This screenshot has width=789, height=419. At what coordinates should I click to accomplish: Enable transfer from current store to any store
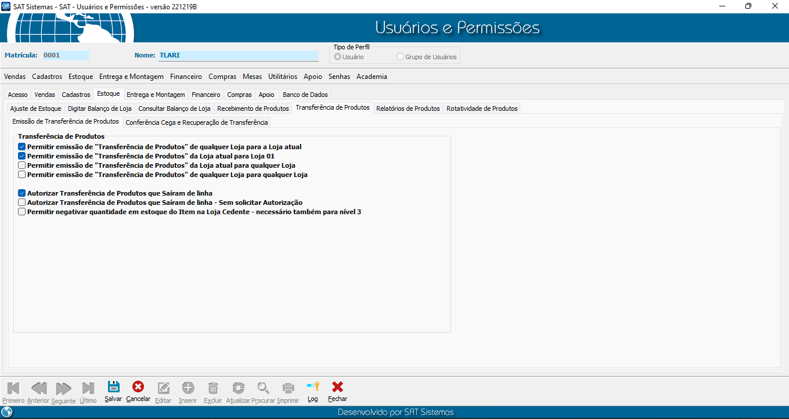(22, 165)
